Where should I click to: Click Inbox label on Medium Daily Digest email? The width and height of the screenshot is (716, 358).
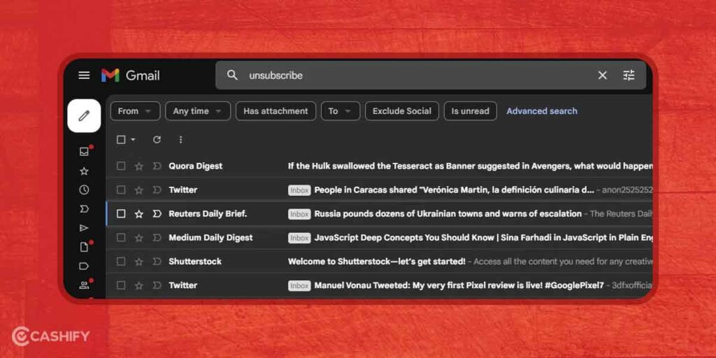[299, 238]
